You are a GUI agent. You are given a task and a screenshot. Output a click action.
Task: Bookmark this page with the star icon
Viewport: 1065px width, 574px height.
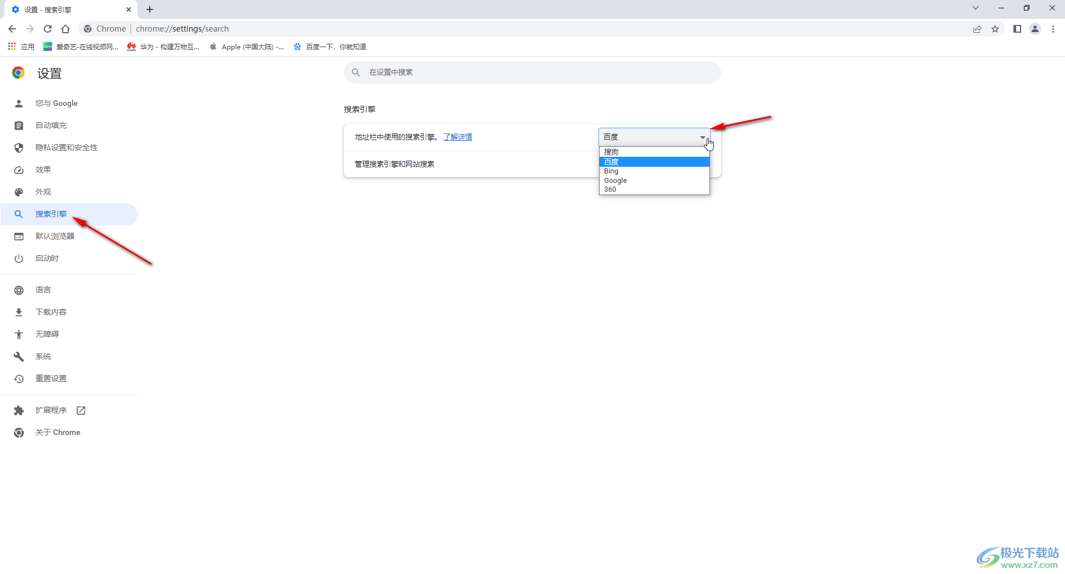pos(995,29)
